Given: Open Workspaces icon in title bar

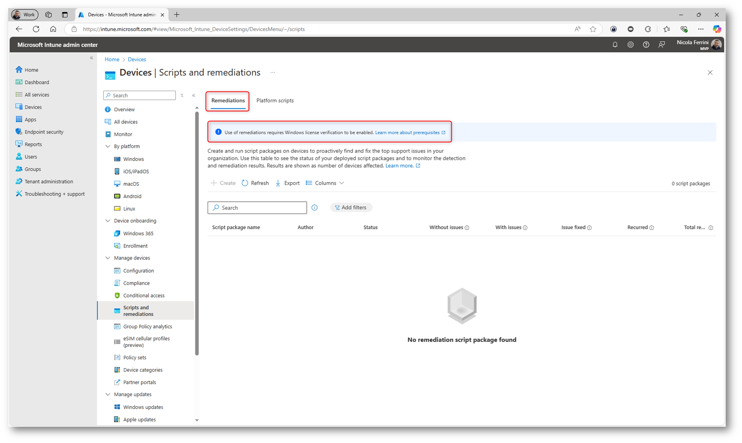Looking at the screenshot, I should click(x=48, y=15).
